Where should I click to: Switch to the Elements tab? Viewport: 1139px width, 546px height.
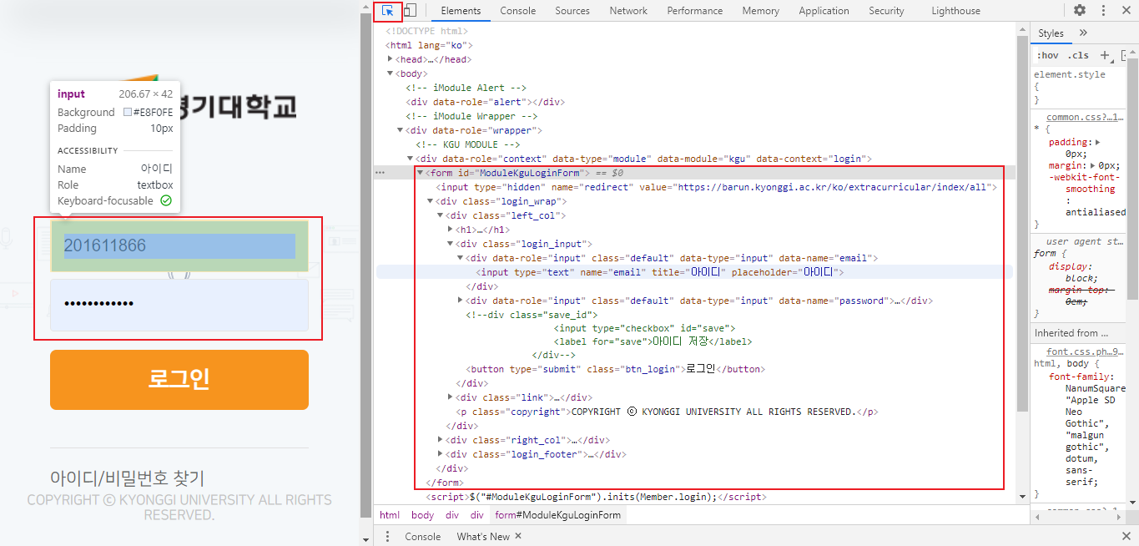click(461, 11)
